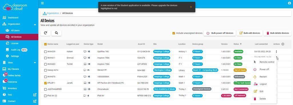Expand the Sites section arrow
The height and width of the screenshot is (105, 293).
click(35, 63)
